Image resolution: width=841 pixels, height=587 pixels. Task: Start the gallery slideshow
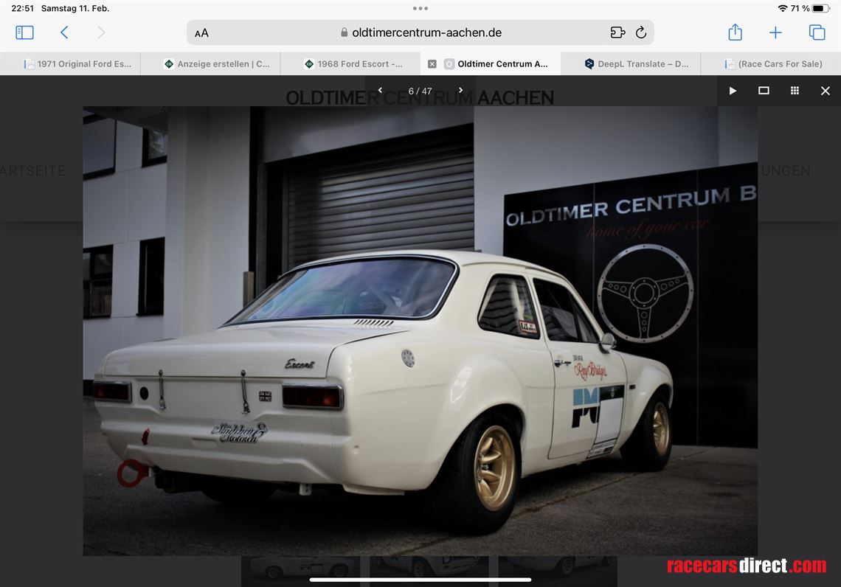[x=733, y=91]
